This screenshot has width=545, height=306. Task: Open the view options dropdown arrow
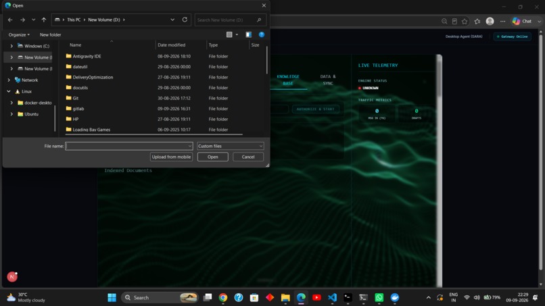(237, 34)
